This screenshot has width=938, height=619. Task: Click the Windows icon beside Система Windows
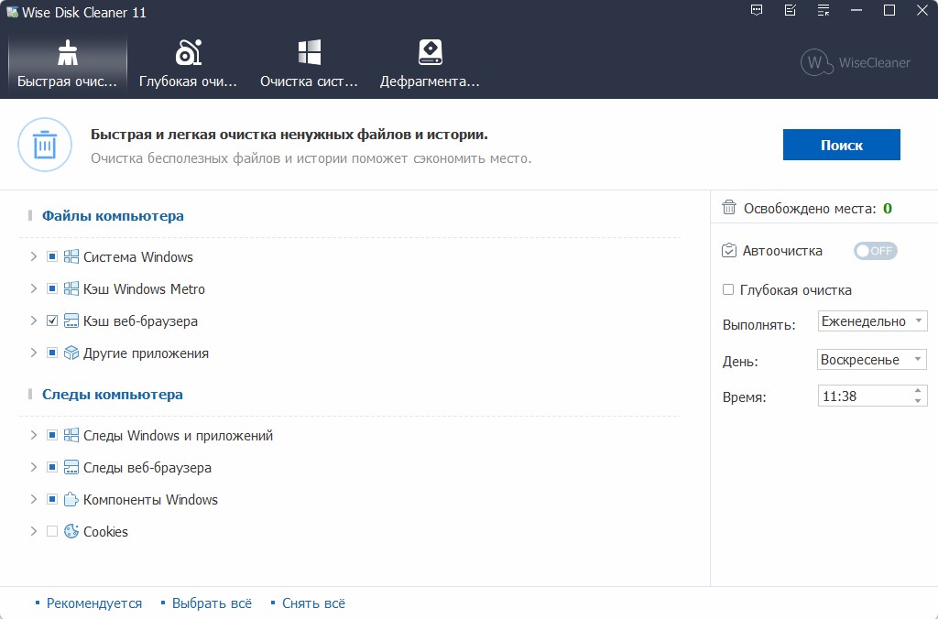(x=71, y=256)
